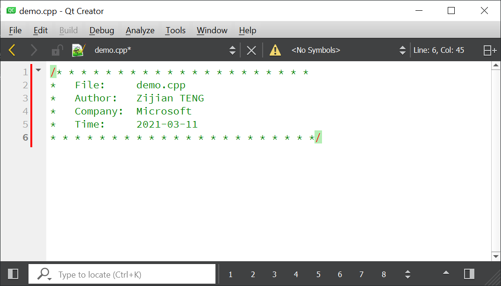Viewport: 501px width, 286px height.
Task: Go back with the yellow arrow
Action: click(x=12, y=50)
